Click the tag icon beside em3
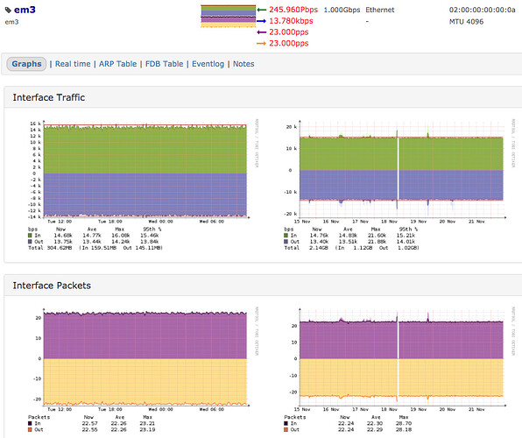 [x=8, y=11]
